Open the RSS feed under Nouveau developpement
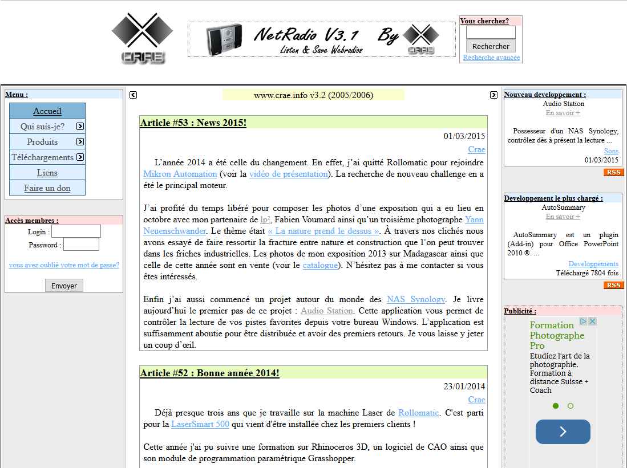 point(613,172)
